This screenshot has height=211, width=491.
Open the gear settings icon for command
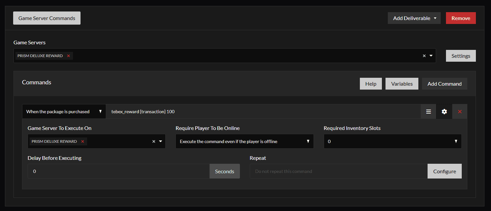tap(444, 112)
